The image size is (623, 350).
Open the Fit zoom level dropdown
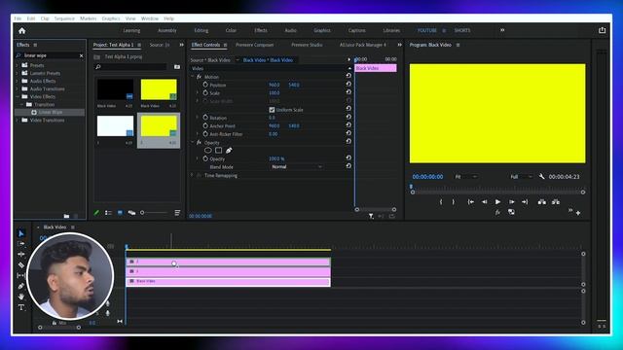click(466, 177)
